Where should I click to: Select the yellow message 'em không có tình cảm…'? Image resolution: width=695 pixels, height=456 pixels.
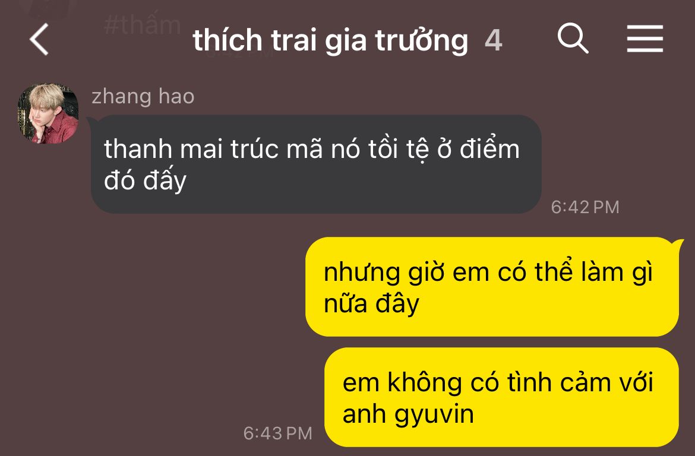coord(501,397)
